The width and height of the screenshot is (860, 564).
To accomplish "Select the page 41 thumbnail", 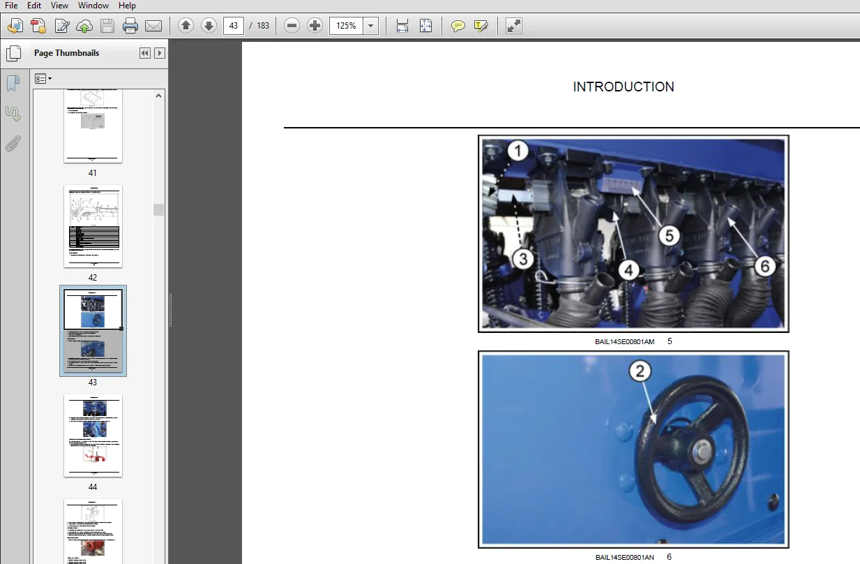I will tap(93, 126).
